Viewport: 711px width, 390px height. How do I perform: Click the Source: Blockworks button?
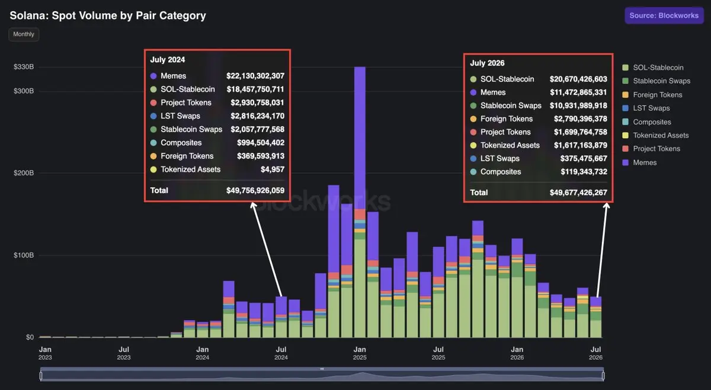[664, 15]
